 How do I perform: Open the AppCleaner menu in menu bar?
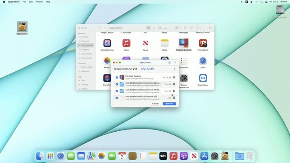(14, 2)
